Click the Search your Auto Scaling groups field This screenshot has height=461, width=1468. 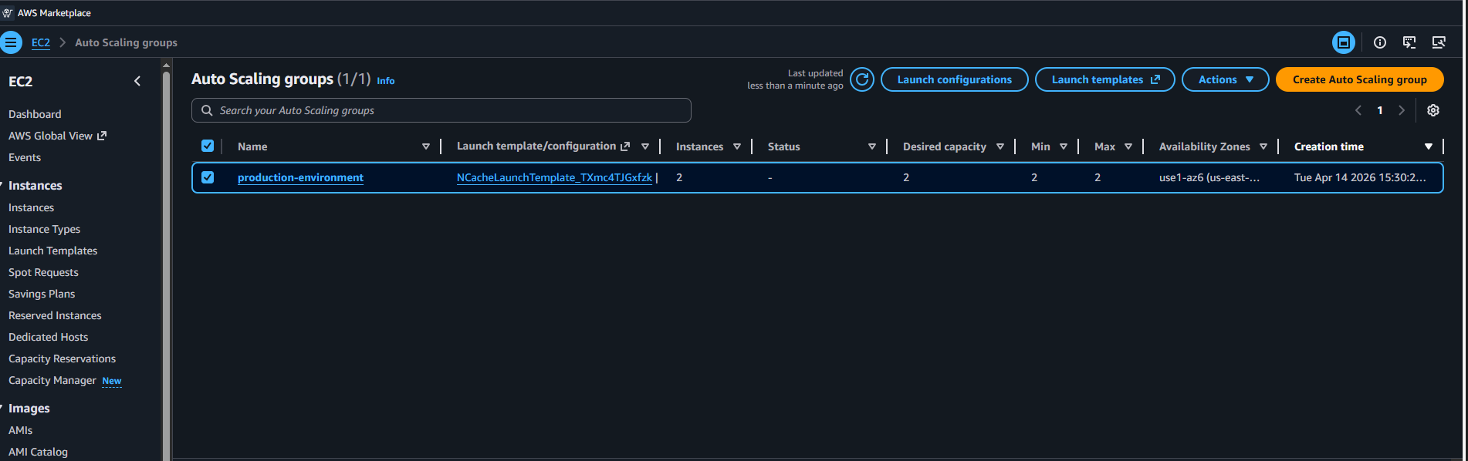click(x=441, y=110)
